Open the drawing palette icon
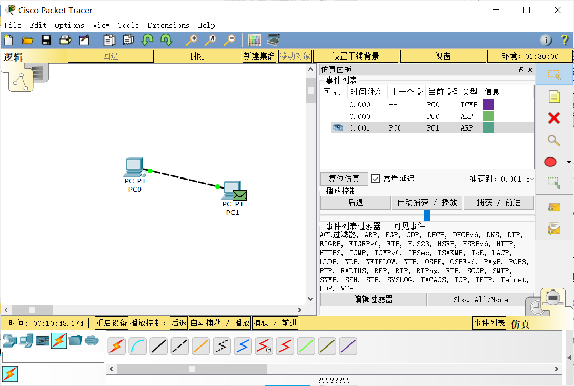Viewport: 574px width, 386px height. (x=255, y=40)
